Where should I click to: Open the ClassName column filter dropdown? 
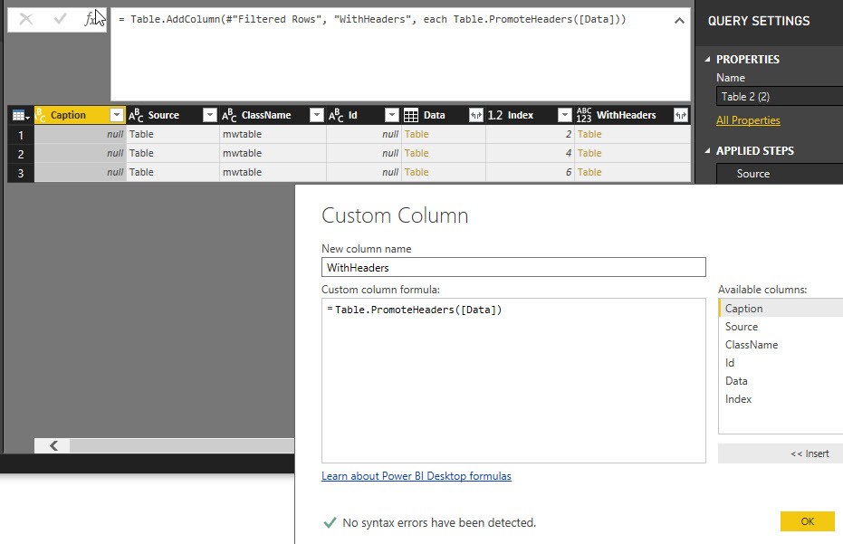317,115
